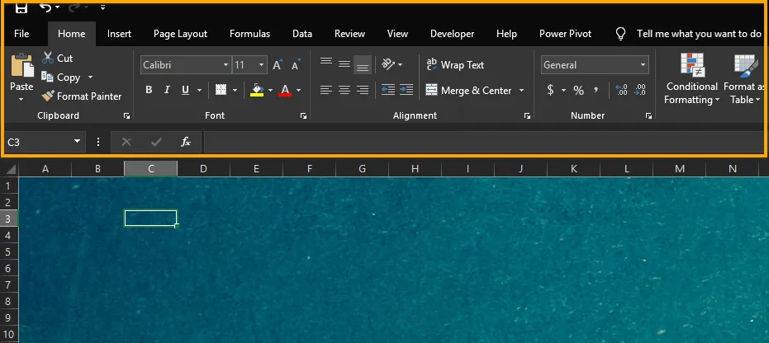The width and height of the screenshot is (769, 343).
Task: Apply Percent Style icon
Action: tap(579, 90)
